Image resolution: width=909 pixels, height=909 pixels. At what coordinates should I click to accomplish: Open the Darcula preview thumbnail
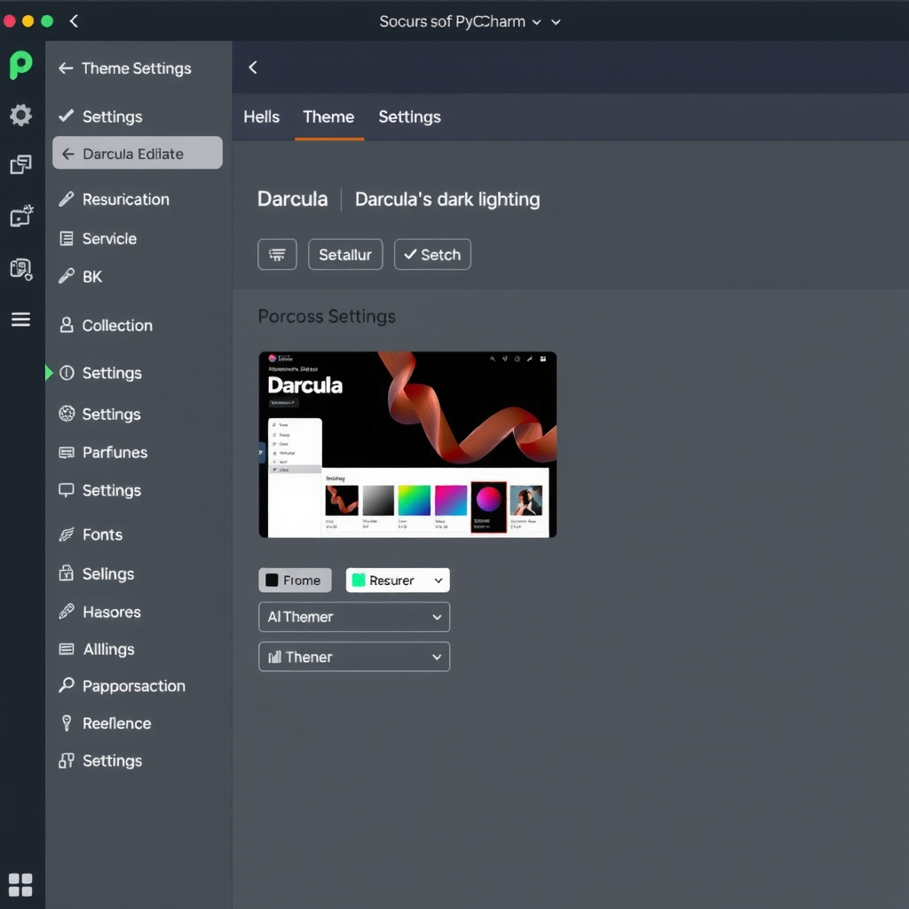tap(407, 444)
